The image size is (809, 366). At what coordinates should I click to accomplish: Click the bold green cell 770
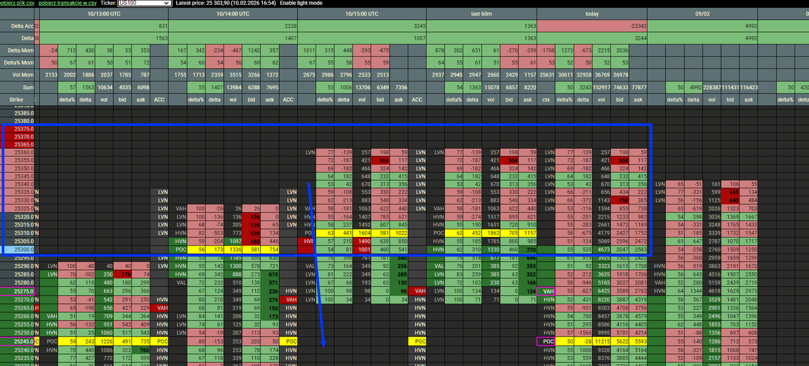click(529, 250)
